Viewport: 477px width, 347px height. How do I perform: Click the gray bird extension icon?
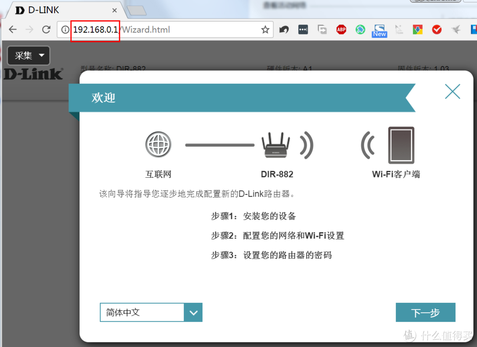(x=456, y=30)
